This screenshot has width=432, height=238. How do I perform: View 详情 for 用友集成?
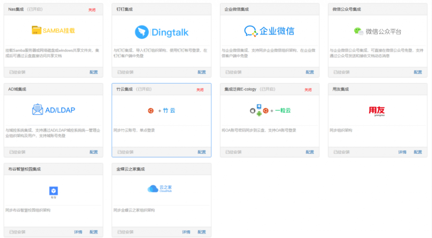pyautogui.click(x=402, y=152)
